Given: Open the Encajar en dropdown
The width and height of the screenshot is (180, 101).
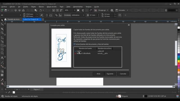Looking at the screenshot, I should pyautogui.click(x=107, y=10).
